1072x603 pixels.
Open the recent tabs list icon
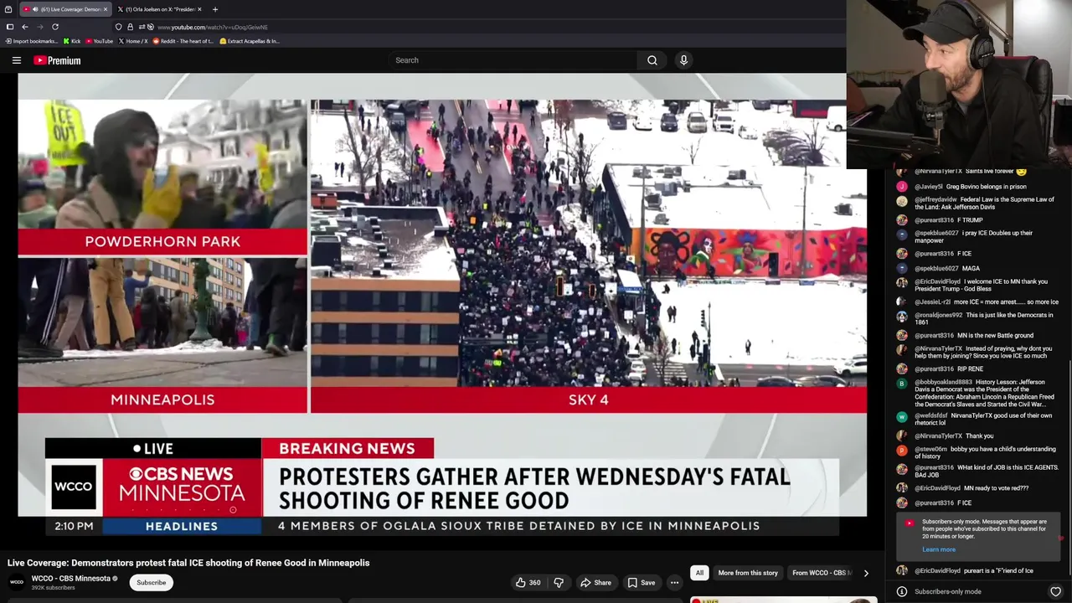pyautogui.click(x=8, y=9)
